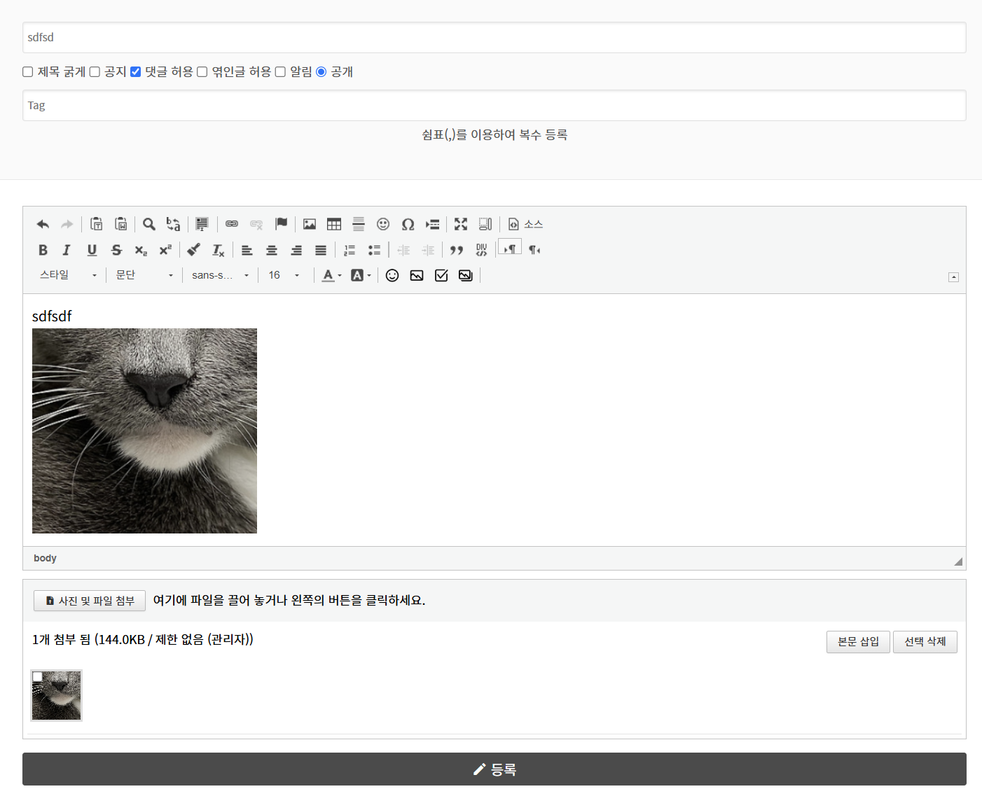Toggle 제목 굵게 checkbox

[28, 71]
